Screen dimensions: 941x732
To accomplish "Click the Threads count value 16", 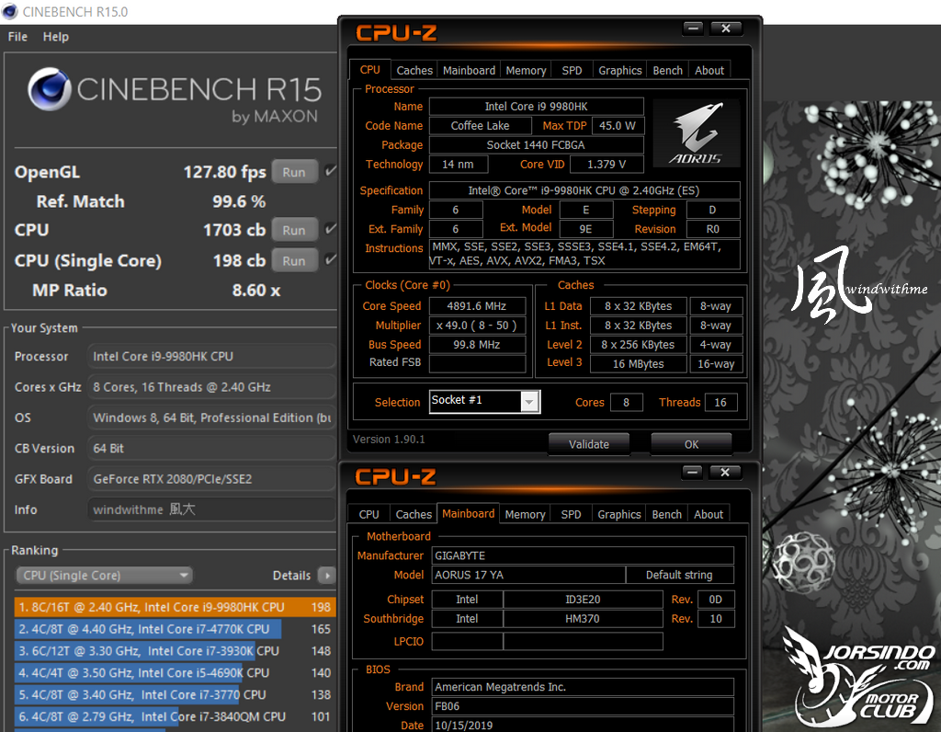I will pyautogui.click(x=720, y=403).
